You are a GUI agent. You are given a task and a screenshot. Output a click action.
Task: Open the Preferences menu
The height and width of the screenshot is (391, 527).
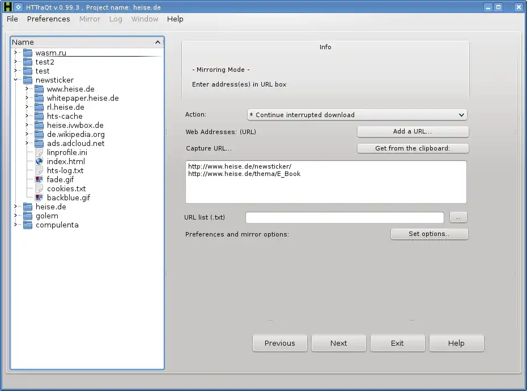[48, 19]
